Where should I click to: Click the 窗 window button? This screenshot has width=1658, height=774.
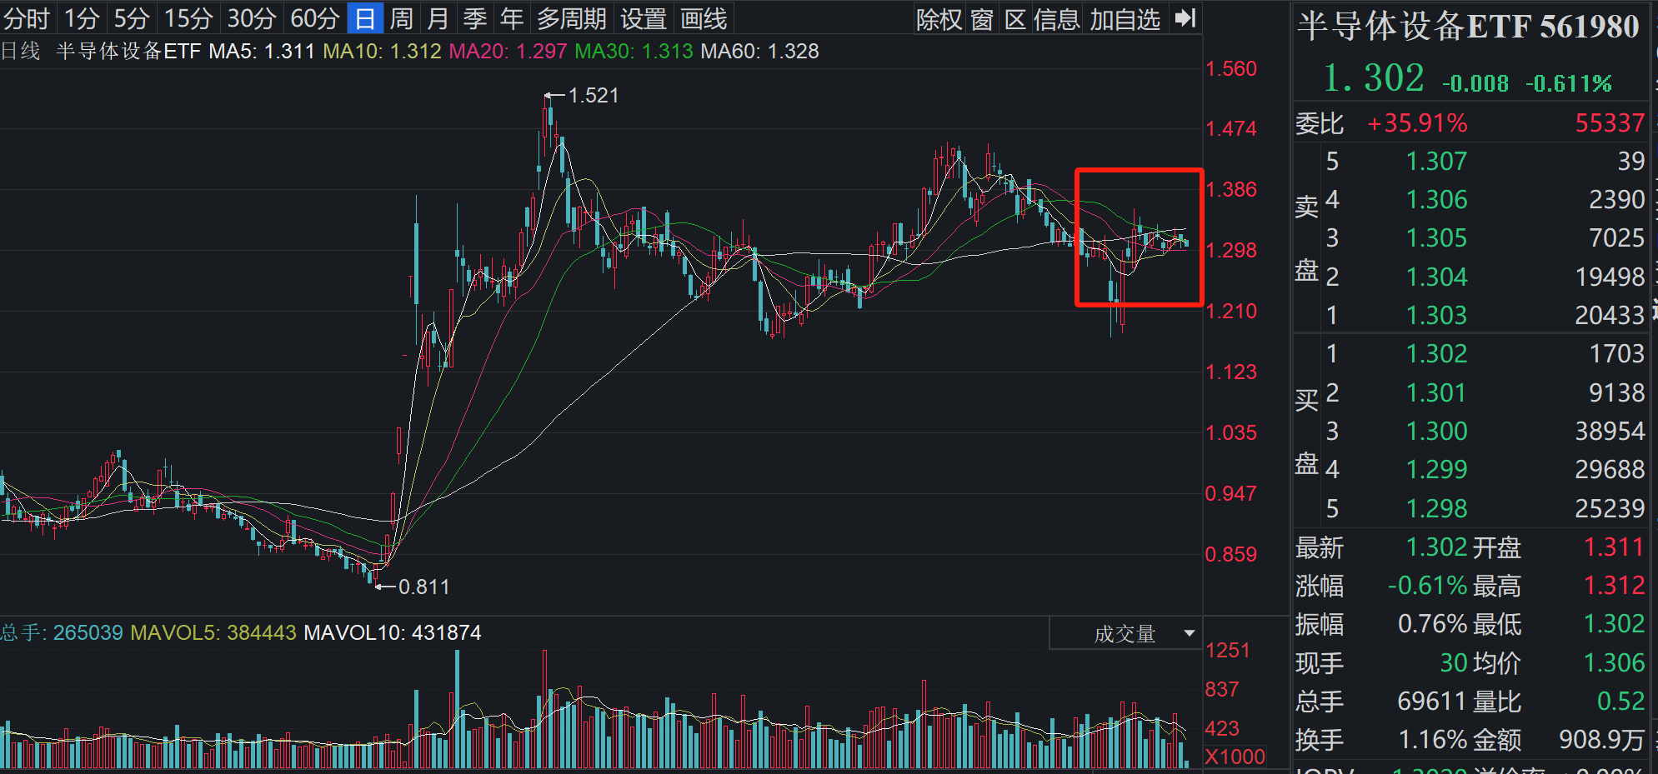(x=982, y=18)
